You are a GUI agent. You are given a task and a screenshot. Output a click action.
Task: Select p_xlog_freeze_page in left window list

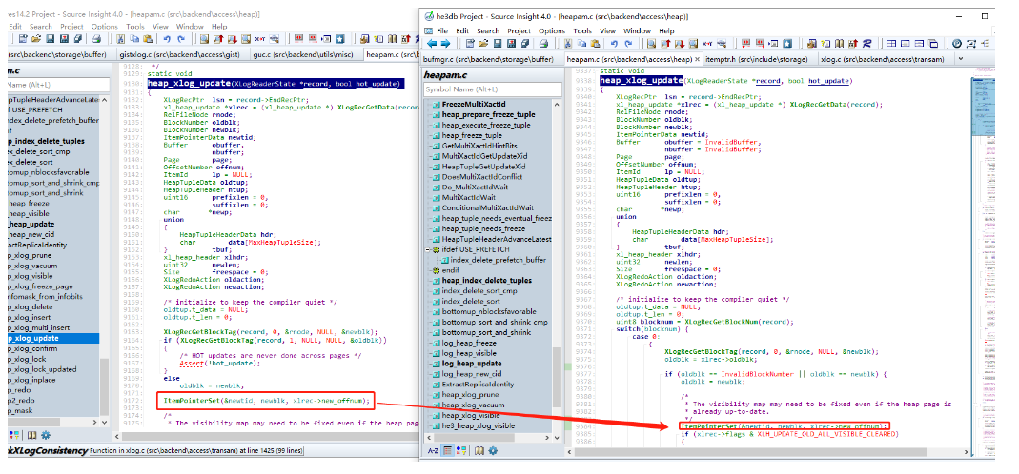(x=41, y=286)
